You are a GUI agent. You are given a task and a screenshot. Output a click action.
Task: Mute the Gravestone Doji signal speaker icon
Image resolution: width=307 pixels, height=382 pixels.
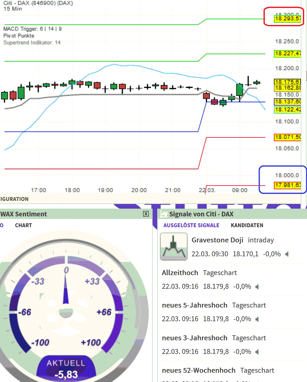pos(287,254)
